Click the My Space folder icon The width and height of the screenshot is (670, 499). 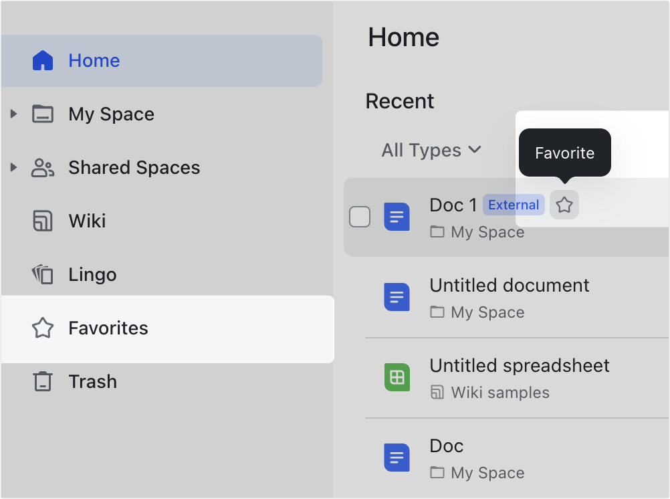(x=43, y=114)
